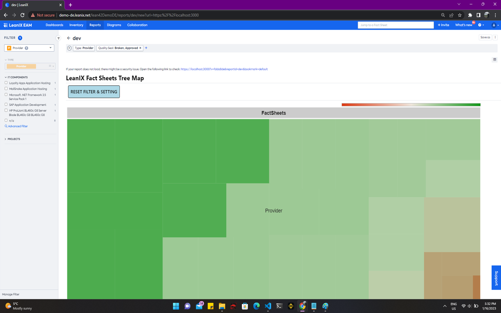Open terminal app from taskbar

coord(279,306)
